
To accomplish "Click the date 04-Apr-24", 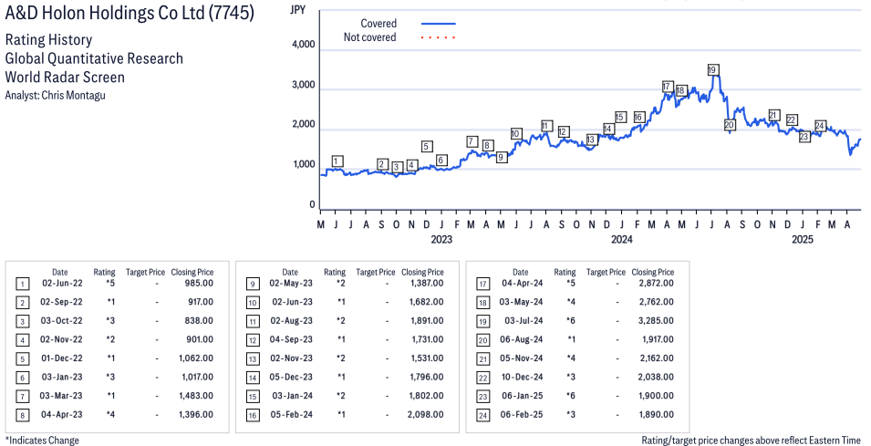I will [523, 284].
